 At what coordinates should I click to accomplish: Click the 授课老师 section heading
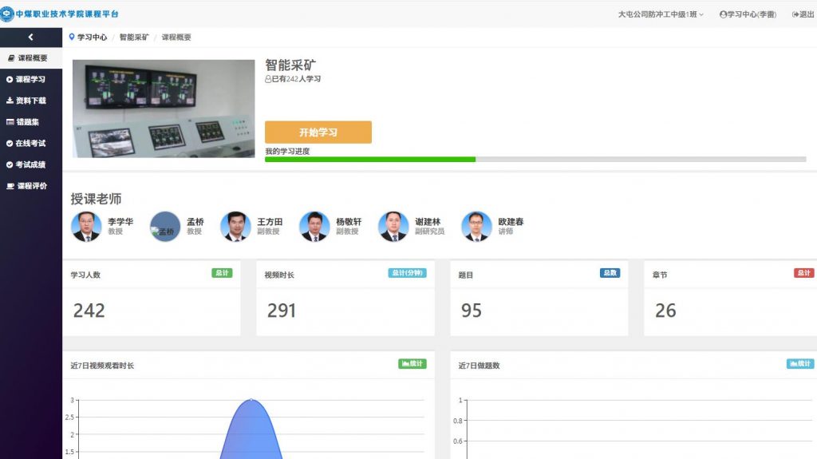click(x=96, y=199)
